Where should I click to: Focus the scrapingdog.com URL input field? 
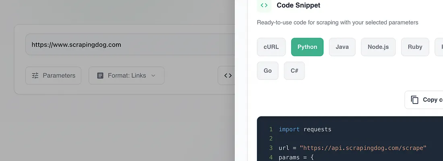coord(129,45)
